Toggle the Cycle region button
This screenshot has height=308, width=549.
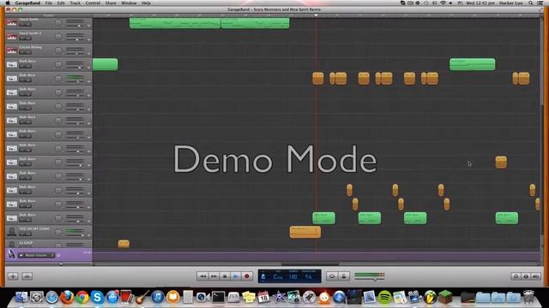pyautogui.click(x=332, y=276)
